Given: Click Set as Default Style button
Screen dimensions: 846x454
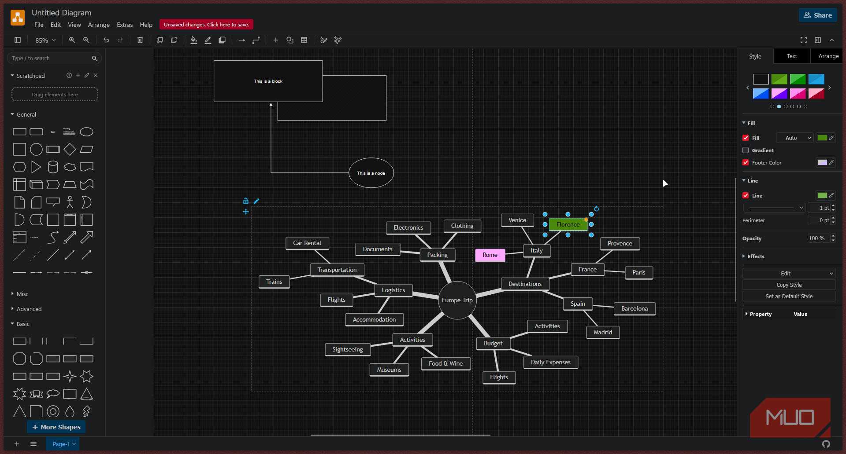Looking at the screenshot, I should 789,296.
